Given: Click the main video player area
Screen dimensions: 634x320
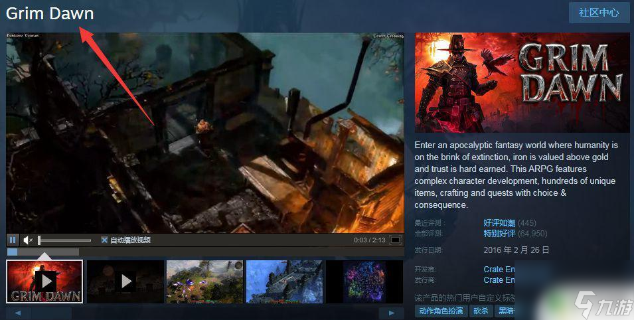Looking at the screenshot, I should click(x=205, y=133).
